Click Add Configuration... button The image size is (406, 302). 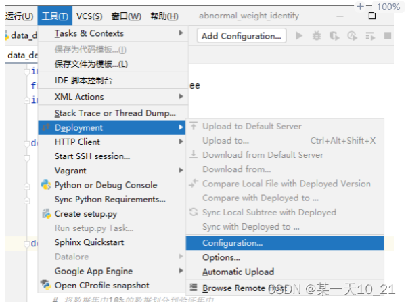242,35
